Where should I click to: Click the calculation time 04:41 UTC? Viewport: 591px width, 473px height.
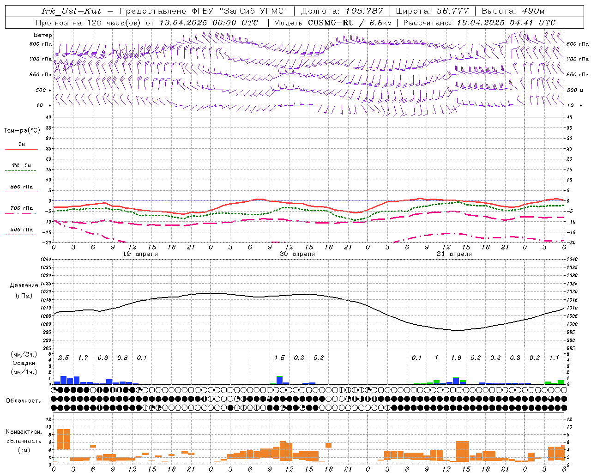(x=532, y=23)
